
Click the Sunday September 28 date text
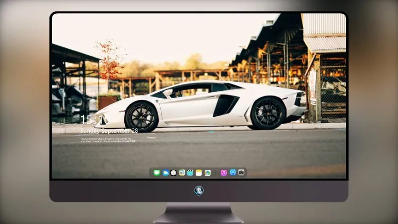[x=109, y=131]
